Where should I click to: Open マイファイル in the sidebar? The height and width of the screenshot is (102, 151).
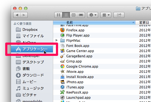point(32,36)
